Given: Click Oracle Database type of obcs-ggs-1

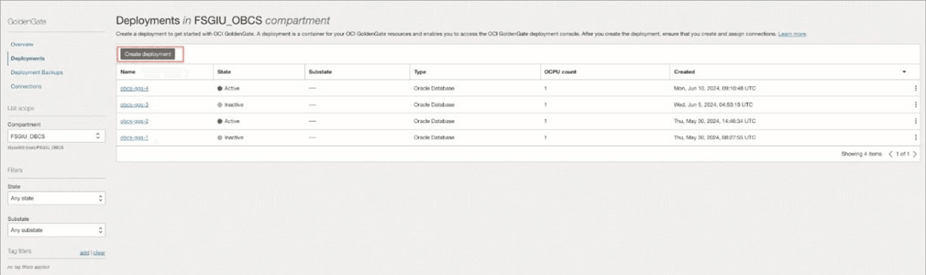Looking at the screenshot, I should (x=434, y=137).
